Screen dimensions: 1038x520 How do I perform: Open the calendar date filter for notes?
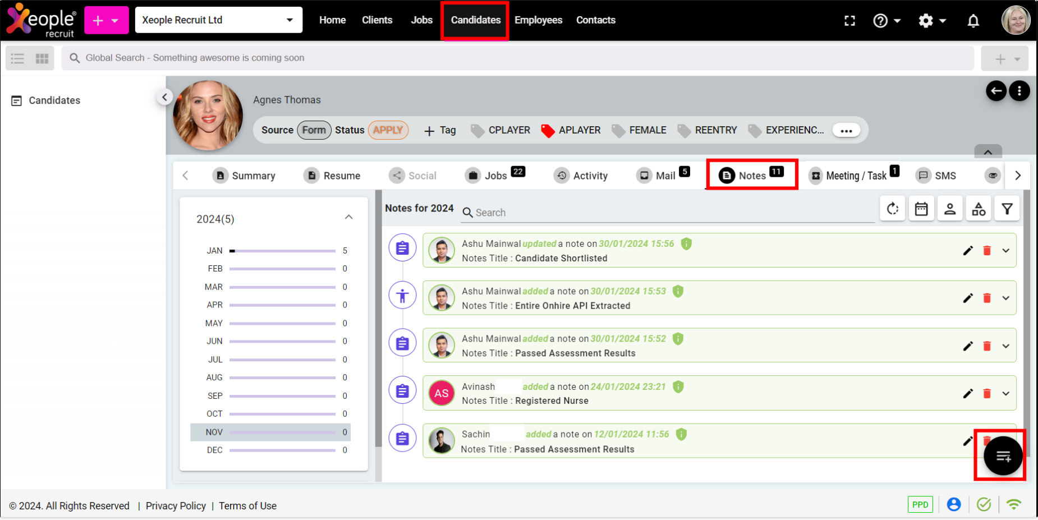coord(921,209)
